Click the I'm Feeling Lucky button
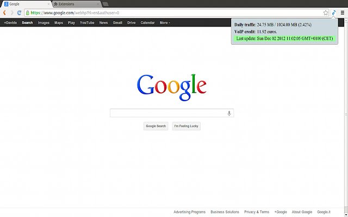 tap(186, 126)
